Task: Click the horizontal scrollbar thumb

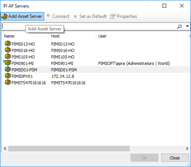Action: (69, 149)
